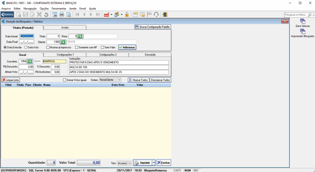Viewport: 315px width, 172px height.
Task: Switch to the Descrição tab
Action: click(x=150, y=54)
